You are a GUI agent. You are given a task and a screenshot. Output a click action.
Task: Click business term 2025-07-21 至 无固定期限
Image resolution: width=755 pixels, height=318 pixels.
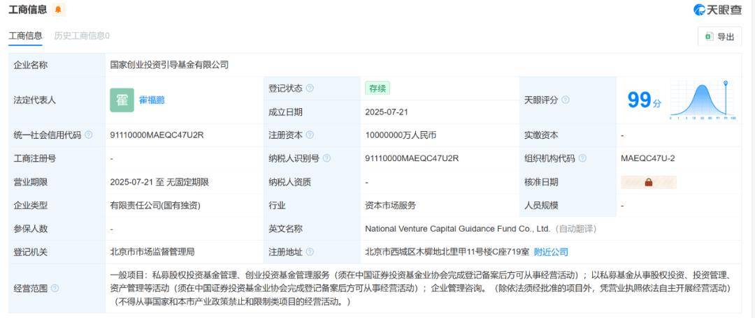159,182
